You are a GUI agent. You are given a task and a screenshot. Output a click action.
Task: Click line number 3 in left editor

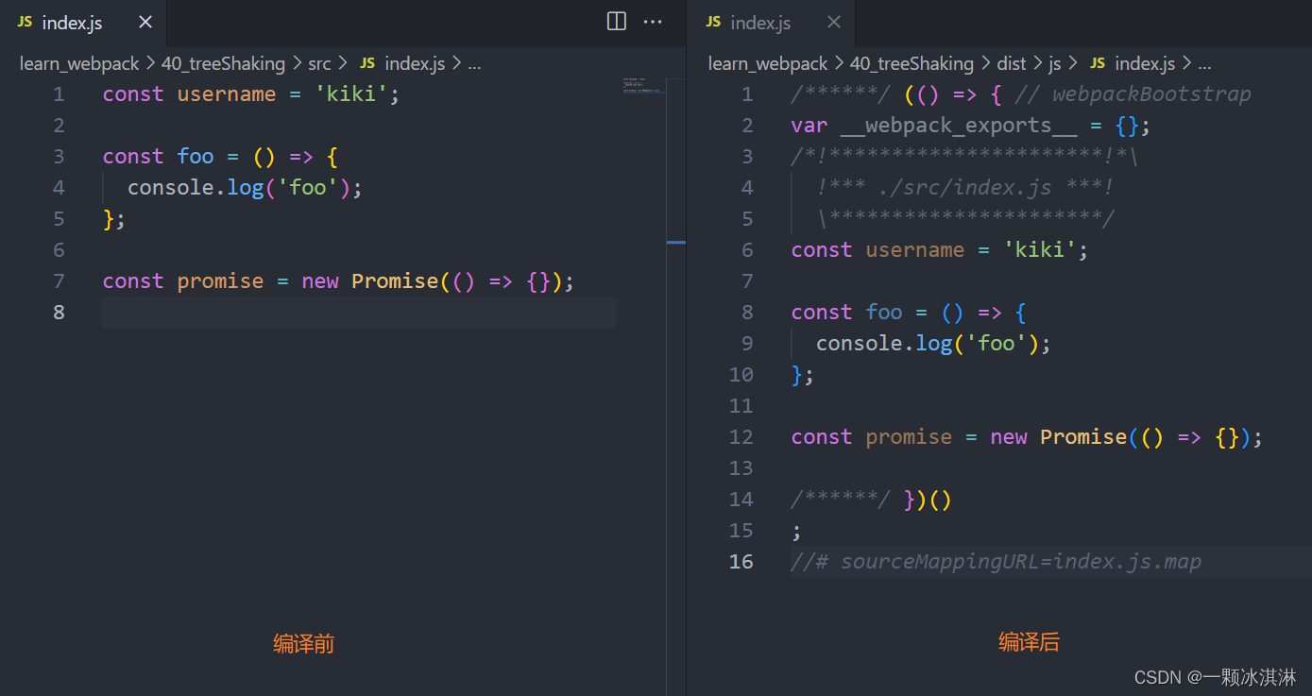click(59, 156)
